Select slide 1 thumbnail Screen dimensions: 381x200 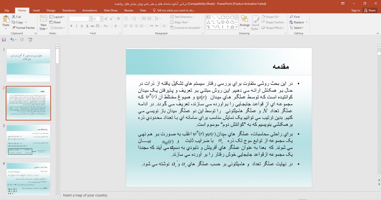tap(28, 65)
